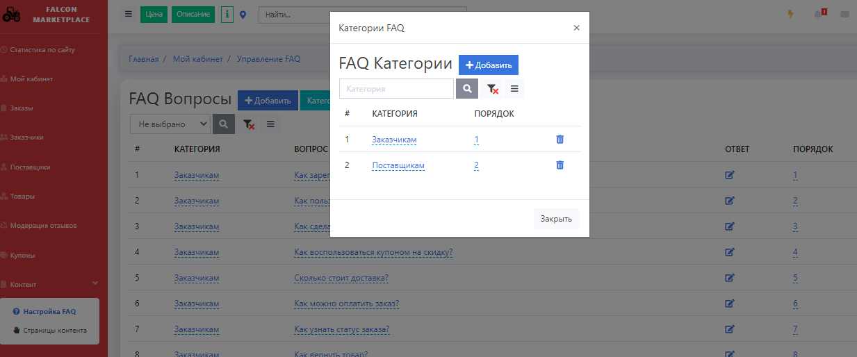857x357 pixels.
Task: Open the list options menu in modal
Action: coord(514,89)
